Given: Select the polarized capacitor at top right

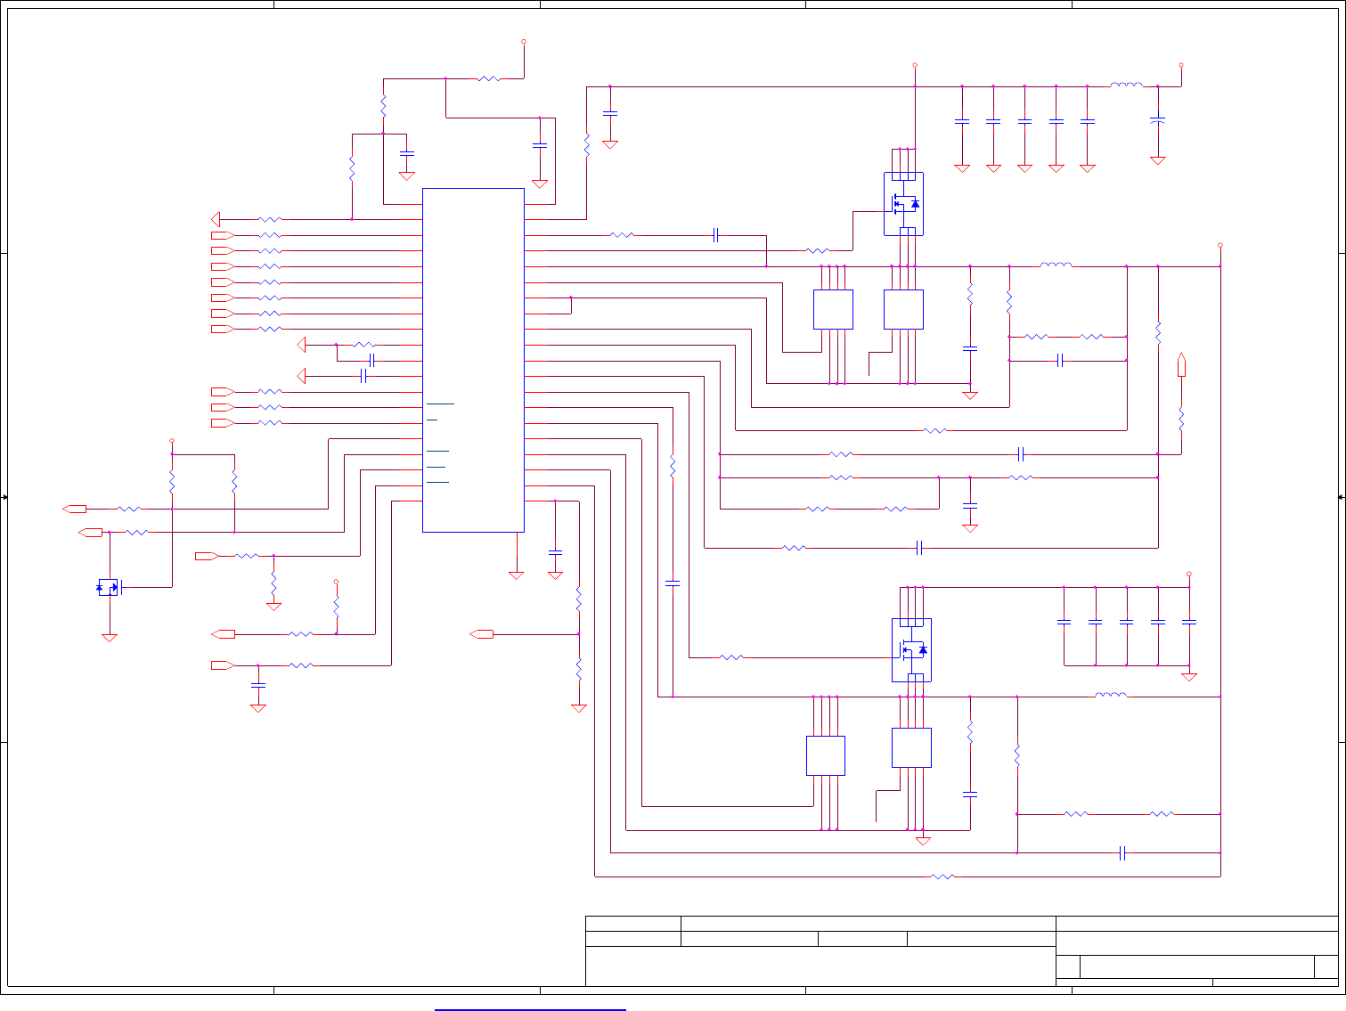Looking at the screenshot, I should 1157,118.
